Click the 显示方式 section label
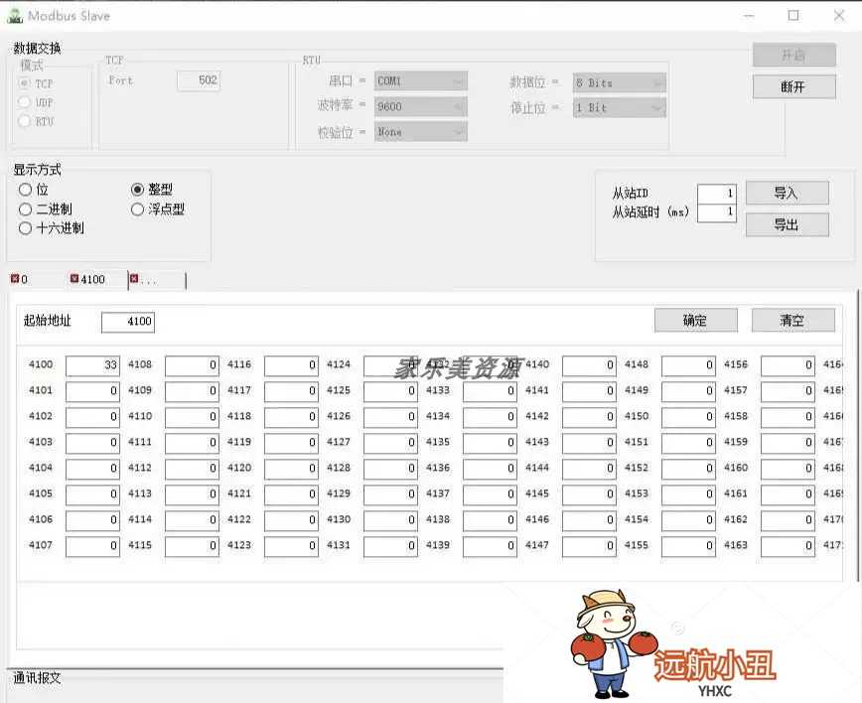The height and width of the screenshot is (703, 862). click(37, 169)
